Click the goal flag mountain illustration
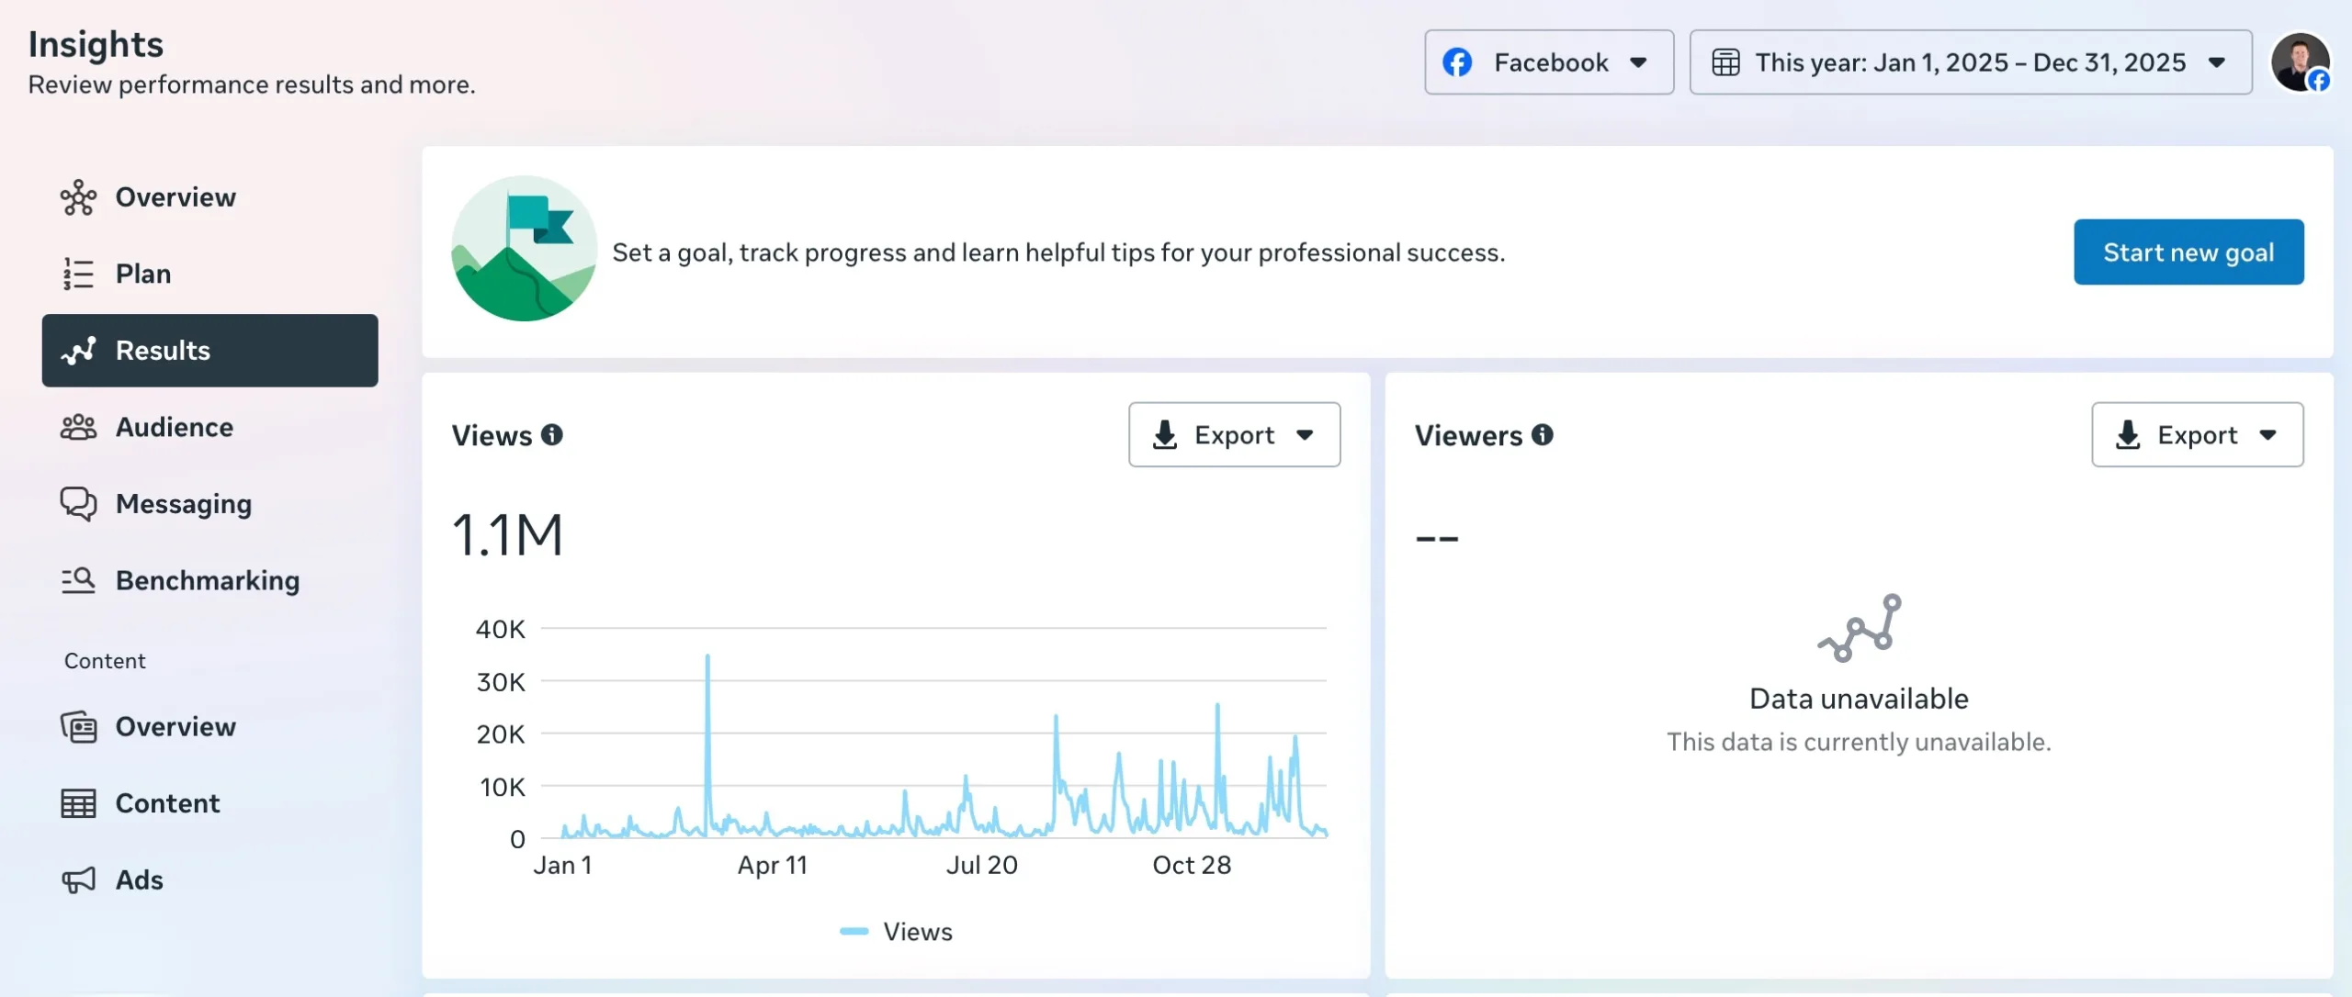 tap(524, 249)
